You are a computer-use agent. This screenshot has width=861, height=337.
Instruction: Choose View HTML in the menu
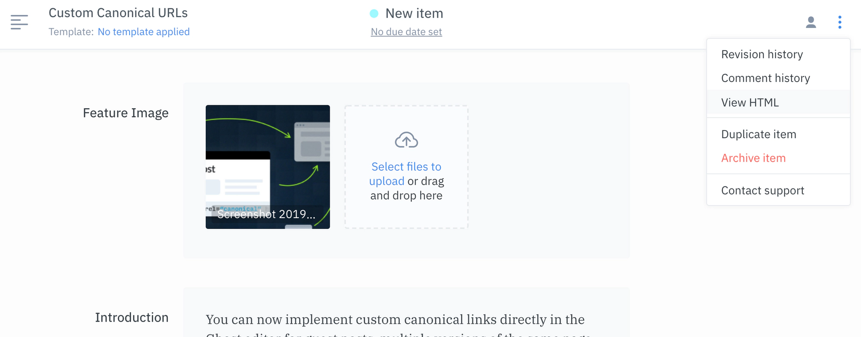pyautogui.click(x=750, y=103)
